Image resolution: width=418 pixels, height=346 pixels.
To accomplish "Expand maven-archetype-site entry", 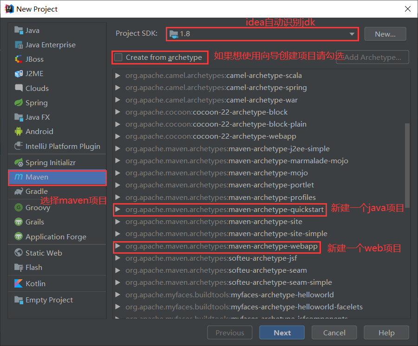I will point(118,222).
